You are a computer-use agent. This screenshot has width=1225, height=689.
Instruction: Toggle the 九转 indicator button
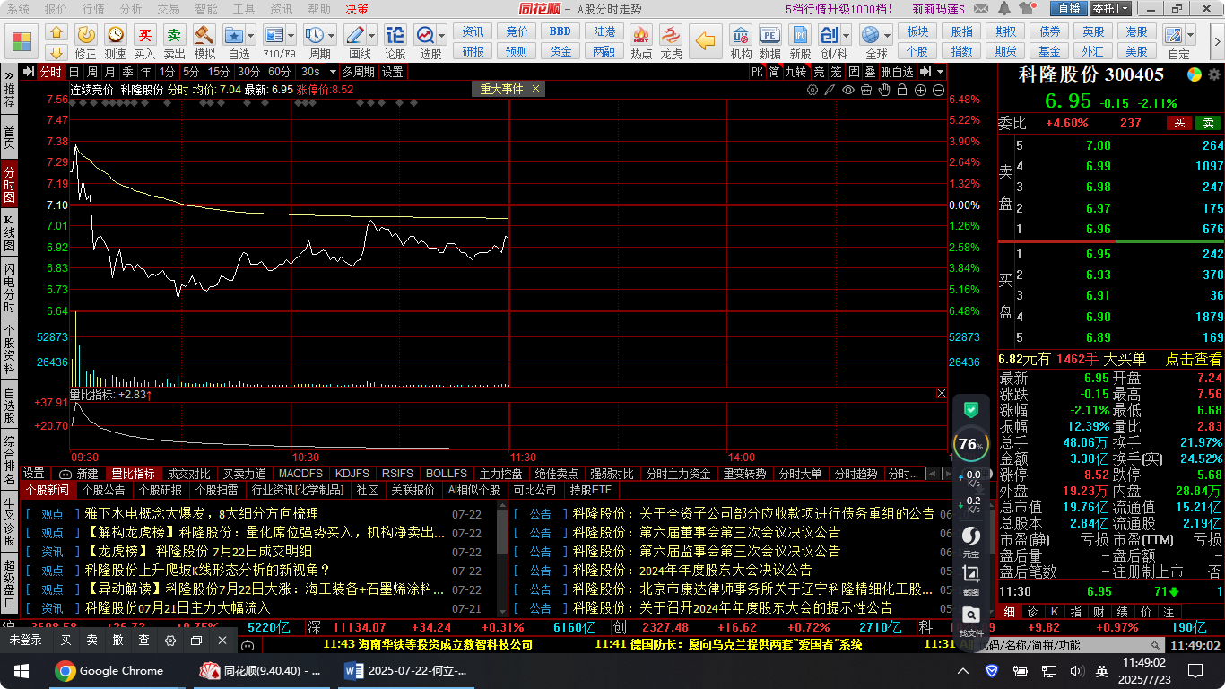pyautogui.click(x=795, y=72)
